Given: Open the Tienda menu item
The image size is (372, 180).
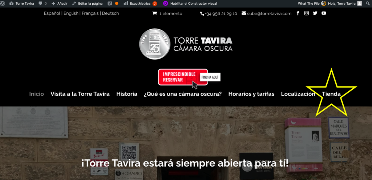Looking at the screenshot, I should [331, 94].
